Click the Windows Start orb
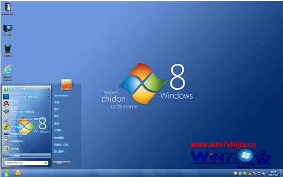Screen dimensions: 283x177 (5, 173)
